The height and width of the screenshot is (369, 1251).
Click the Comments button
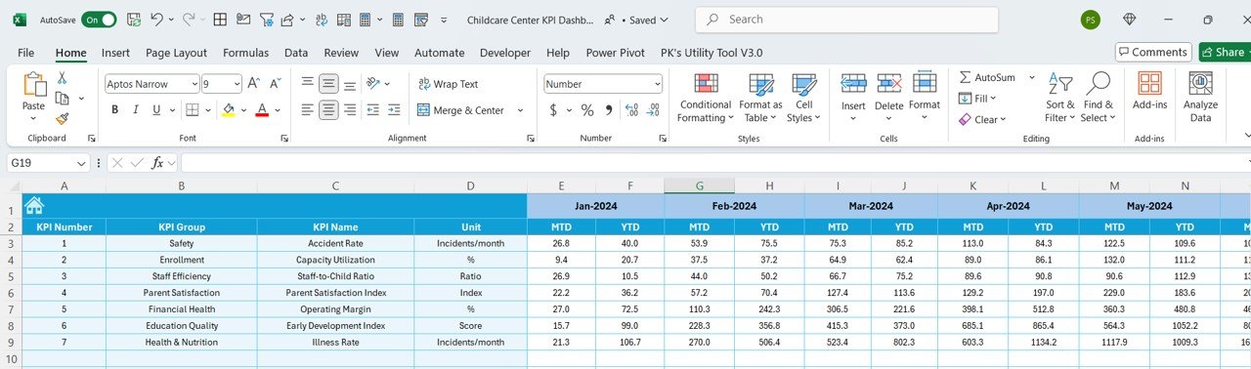tap(1153, 52)
